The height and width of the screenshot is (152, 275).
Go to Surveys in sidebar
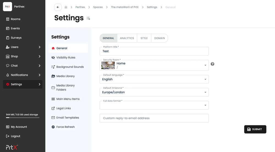pos(16,38)
